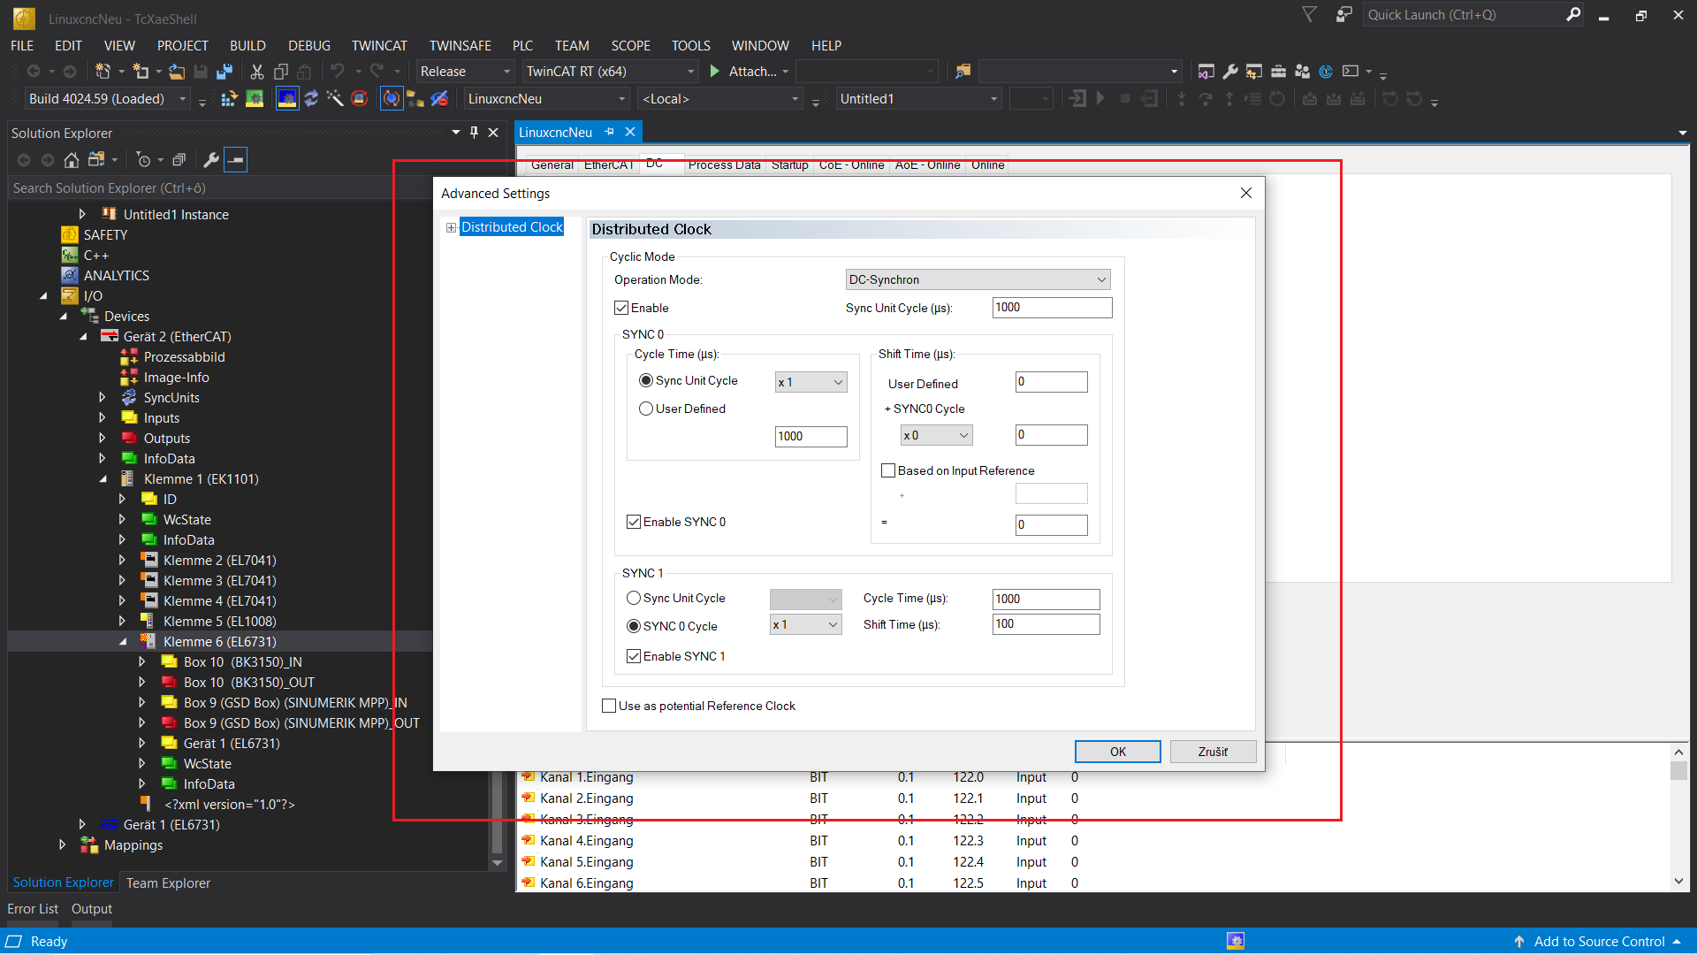The image size is (1697, 955).
Task: Click the Find in Files folder icon
Action: click(963, 72)
